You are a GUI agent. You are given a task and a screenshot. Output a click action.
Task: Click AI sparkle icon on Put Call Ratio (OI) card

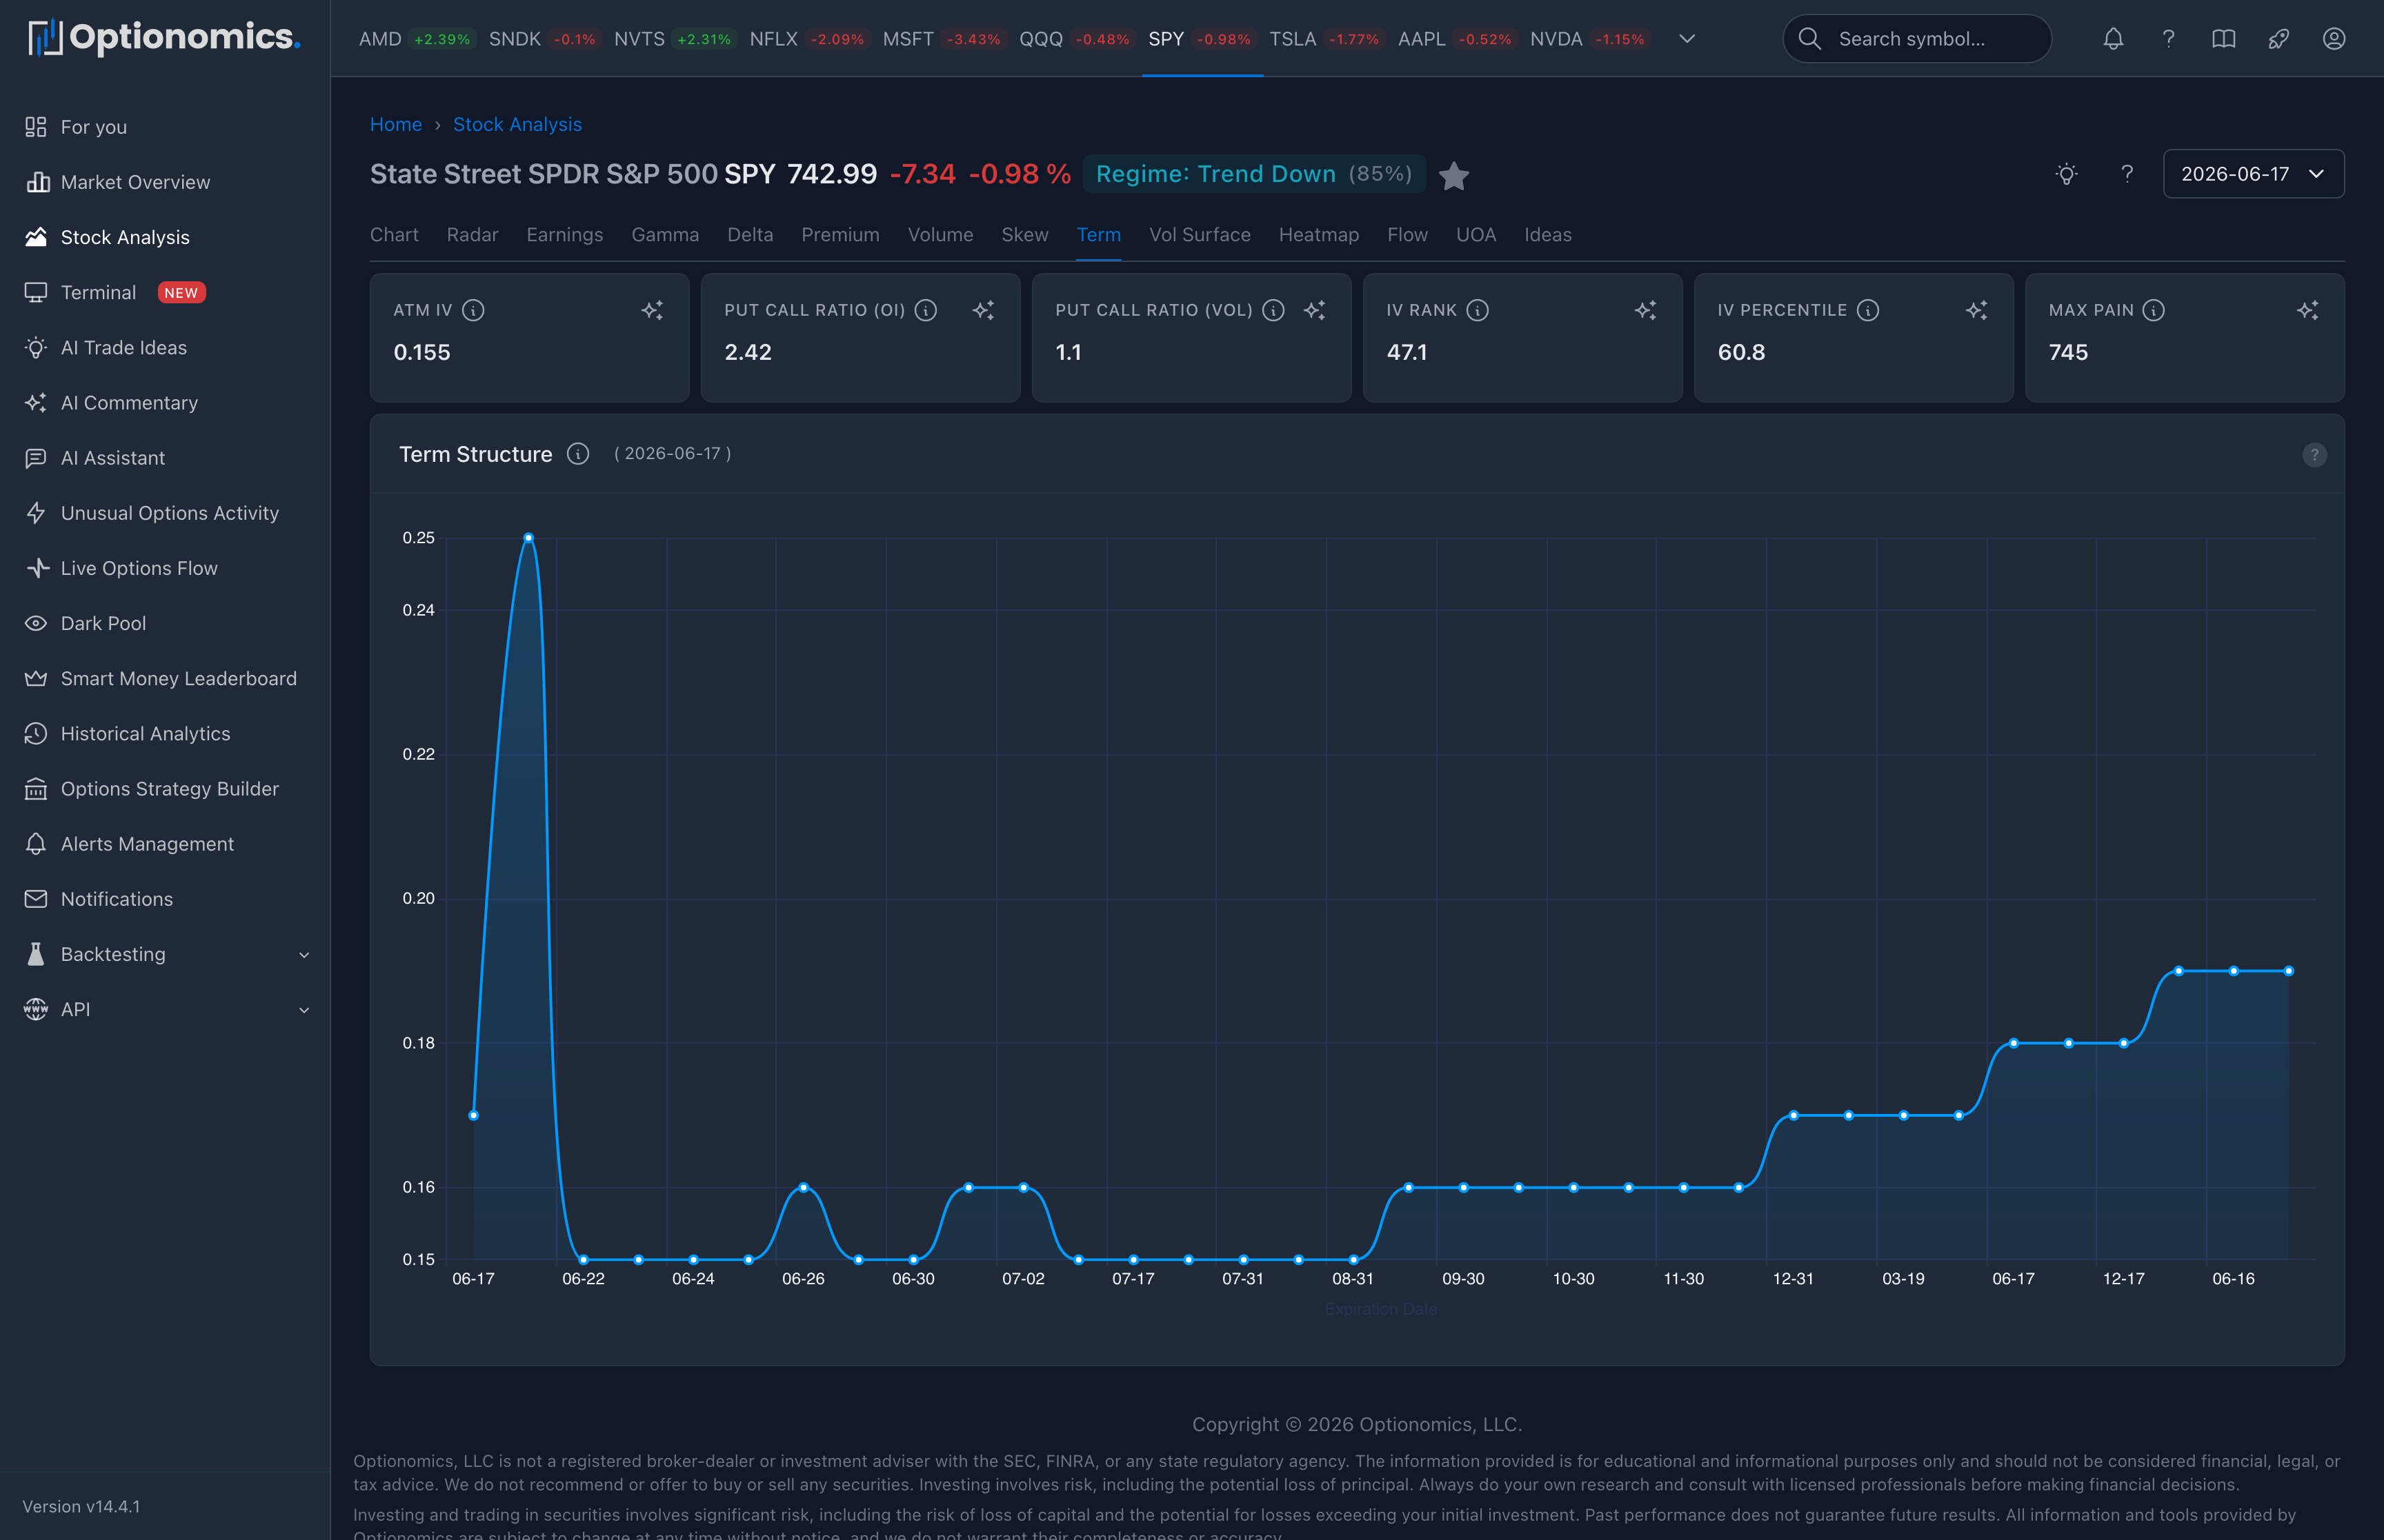(984, 310)
